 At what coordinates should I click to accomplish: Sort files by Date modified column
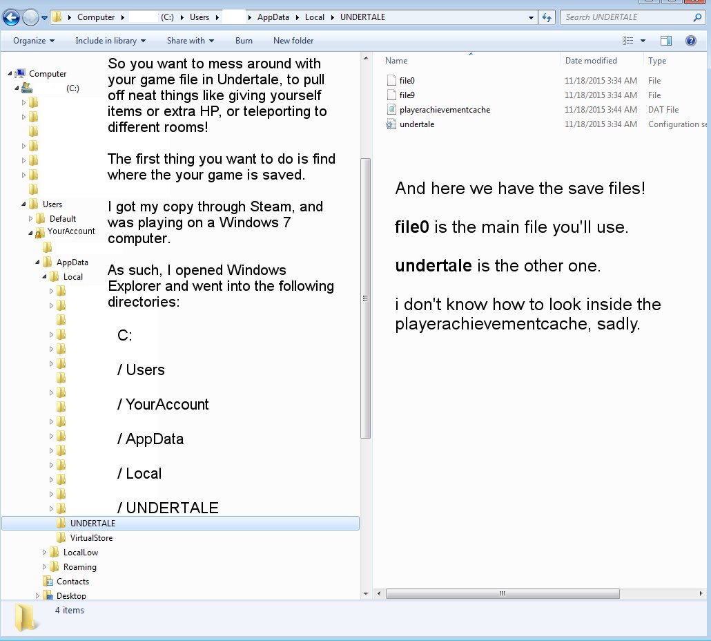click(x=591, y=61)
